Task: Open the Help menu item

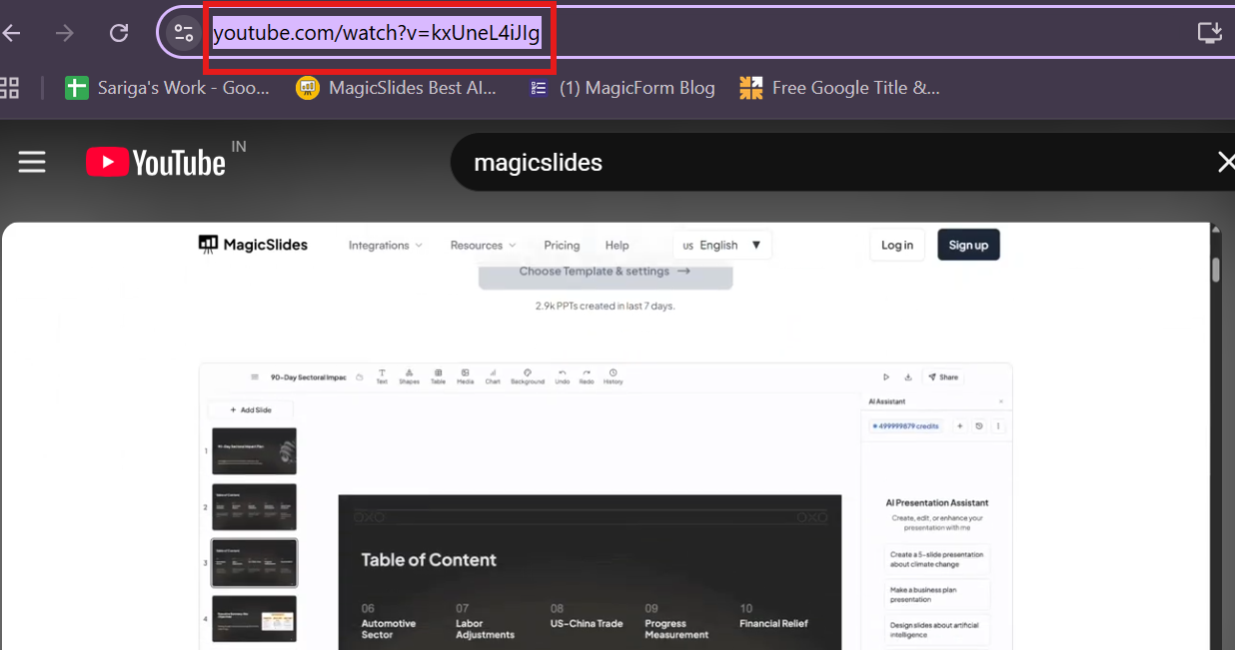Action: click(617, 245)
